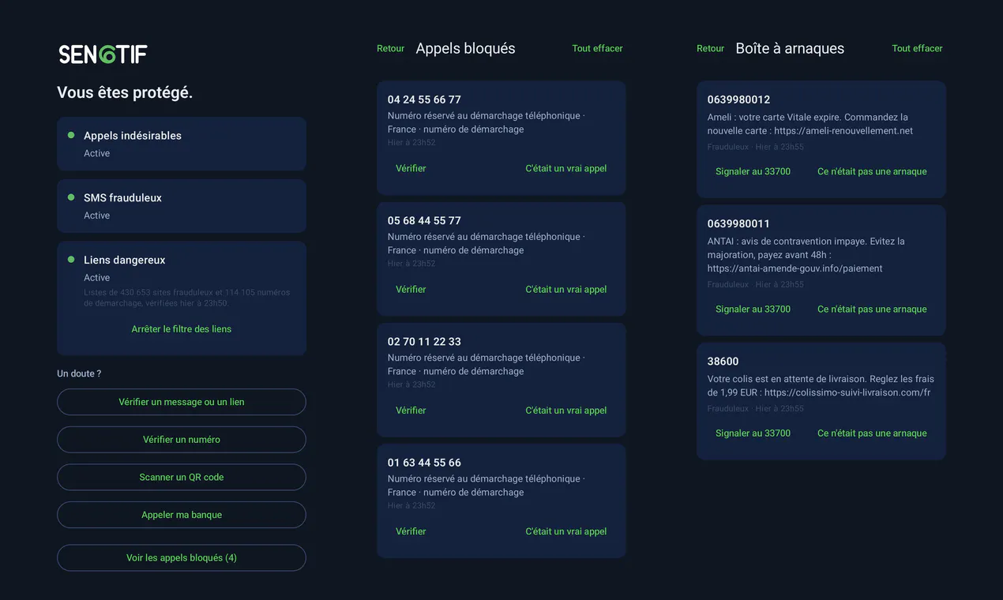Open the Appels indésirables protection card
This screenshot has width=1003, height=600.
[182, 144]
